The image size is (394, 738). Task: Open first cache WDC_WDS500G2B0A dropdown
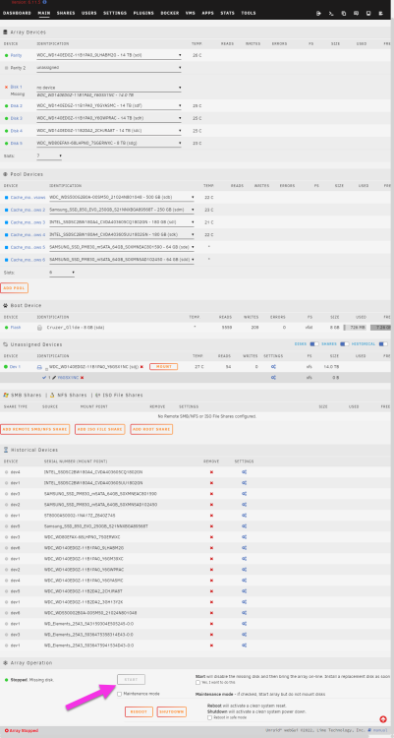(x=122, y=197)
